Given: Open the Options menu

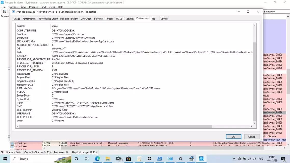Looking at the screenshot, I should coord(13,7).
